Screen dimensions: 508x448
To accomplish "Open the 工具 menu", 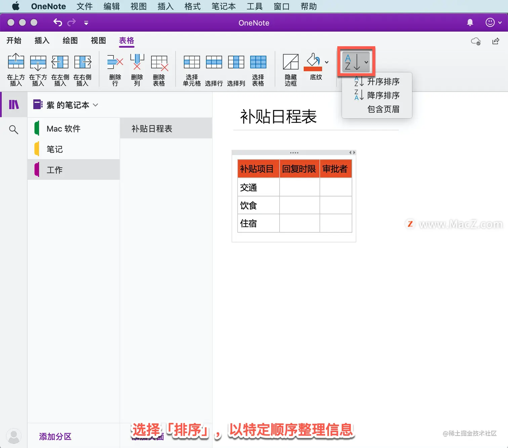I will [x=254, y=6].
